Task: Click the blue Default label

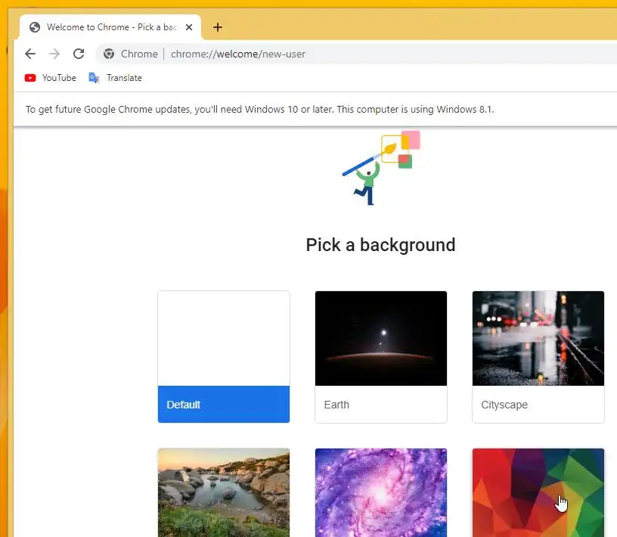Action: point(224,405)
